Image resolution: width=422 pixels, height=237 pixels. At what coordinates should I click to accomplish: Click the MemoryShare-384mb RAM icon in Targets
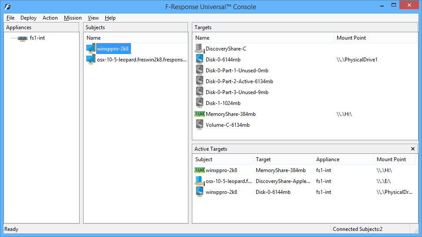pyautogui.click(x=199, y=114)
